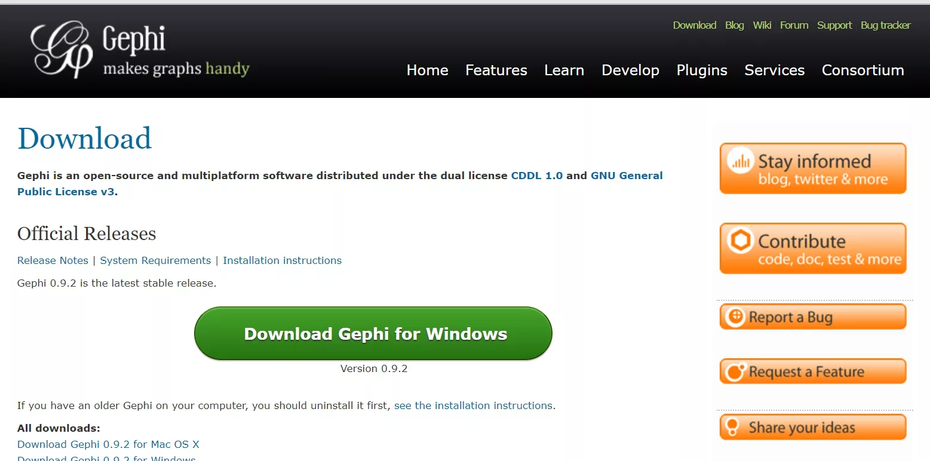The width and height of the screenshot is (930, 461).
Task: Open the Bug tracker link
Action: (x=886, y=25)
